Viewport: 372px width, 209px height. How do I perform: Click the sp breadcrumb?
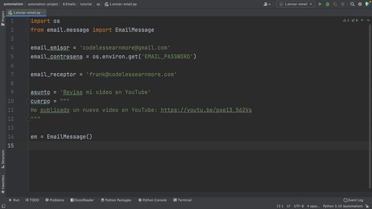98,4
